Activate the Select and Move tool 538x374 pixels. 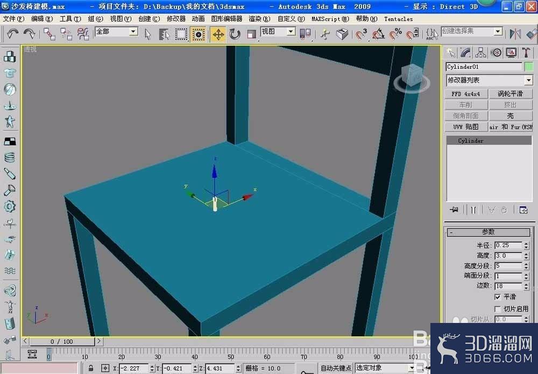point(218,34)
